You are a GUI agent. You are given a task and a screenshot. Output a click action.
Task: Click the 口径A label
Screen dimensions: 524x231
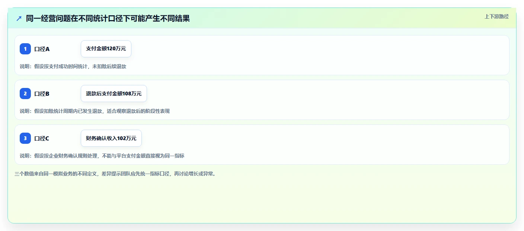pyautogui.click(x=42, y=49)
